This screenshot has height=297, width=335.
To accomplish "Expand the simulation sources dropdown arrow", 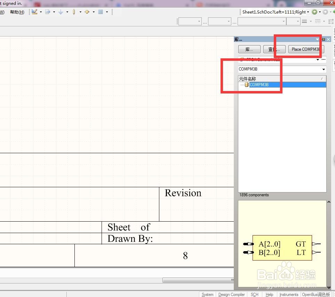I will point(94,12).
